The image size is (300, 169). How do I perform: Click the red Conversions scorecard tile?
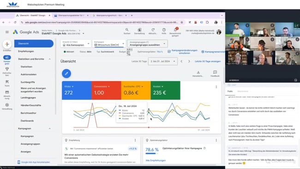106,91
